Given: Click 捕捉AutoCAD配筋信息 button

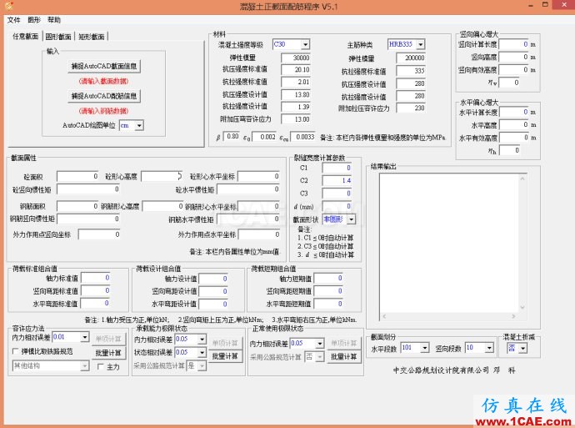Looking at the screenshot, I should pos(104,96).
